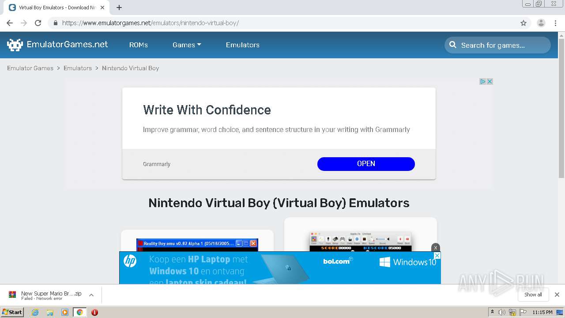Click the taskbar clock 11:15 PM
This screenshot has width=565, height=318.
coord(542,312)
